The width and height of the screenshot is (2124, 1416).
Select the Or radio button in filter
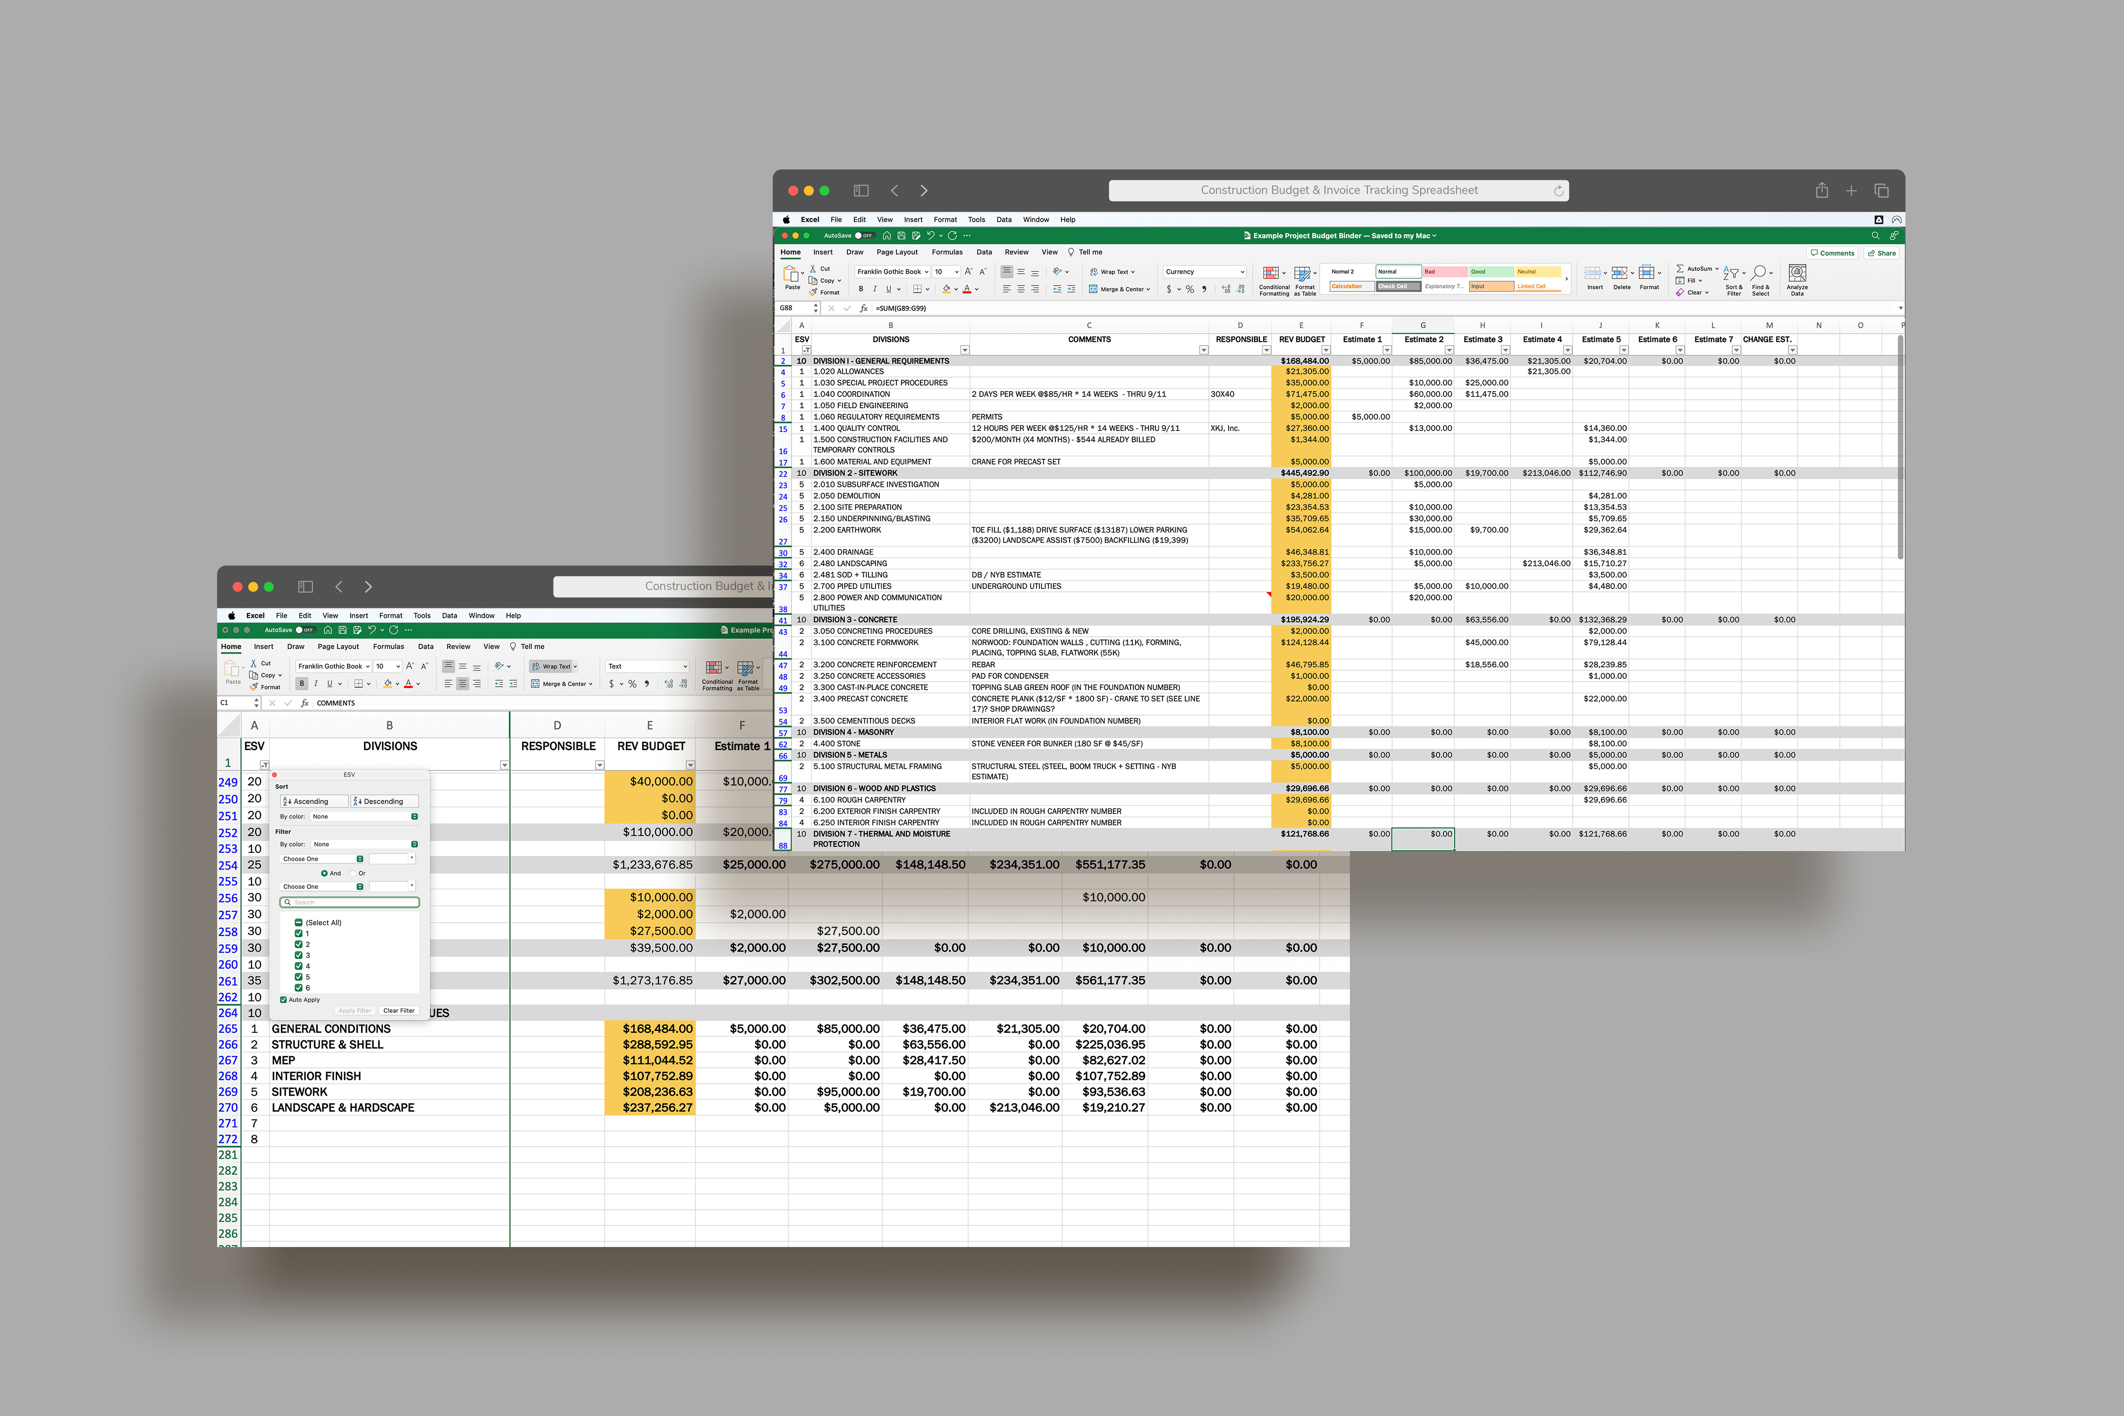354,873
